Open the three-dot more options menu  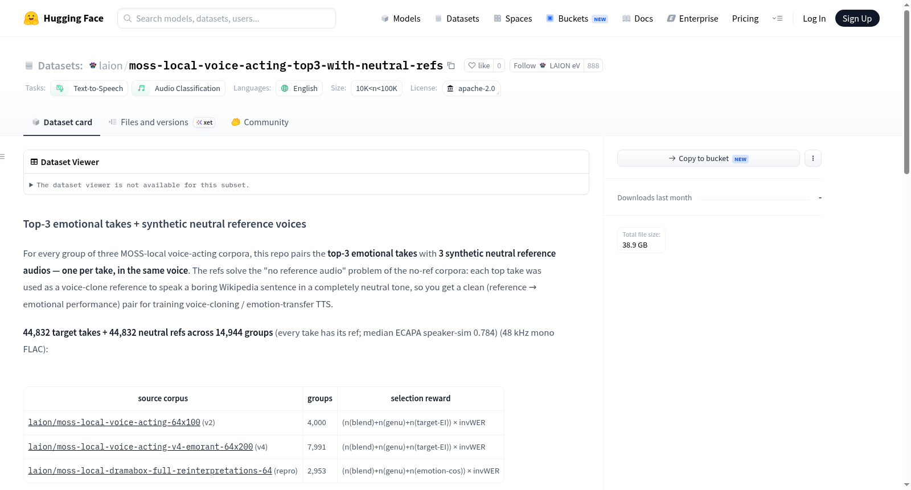pos(813,158)
